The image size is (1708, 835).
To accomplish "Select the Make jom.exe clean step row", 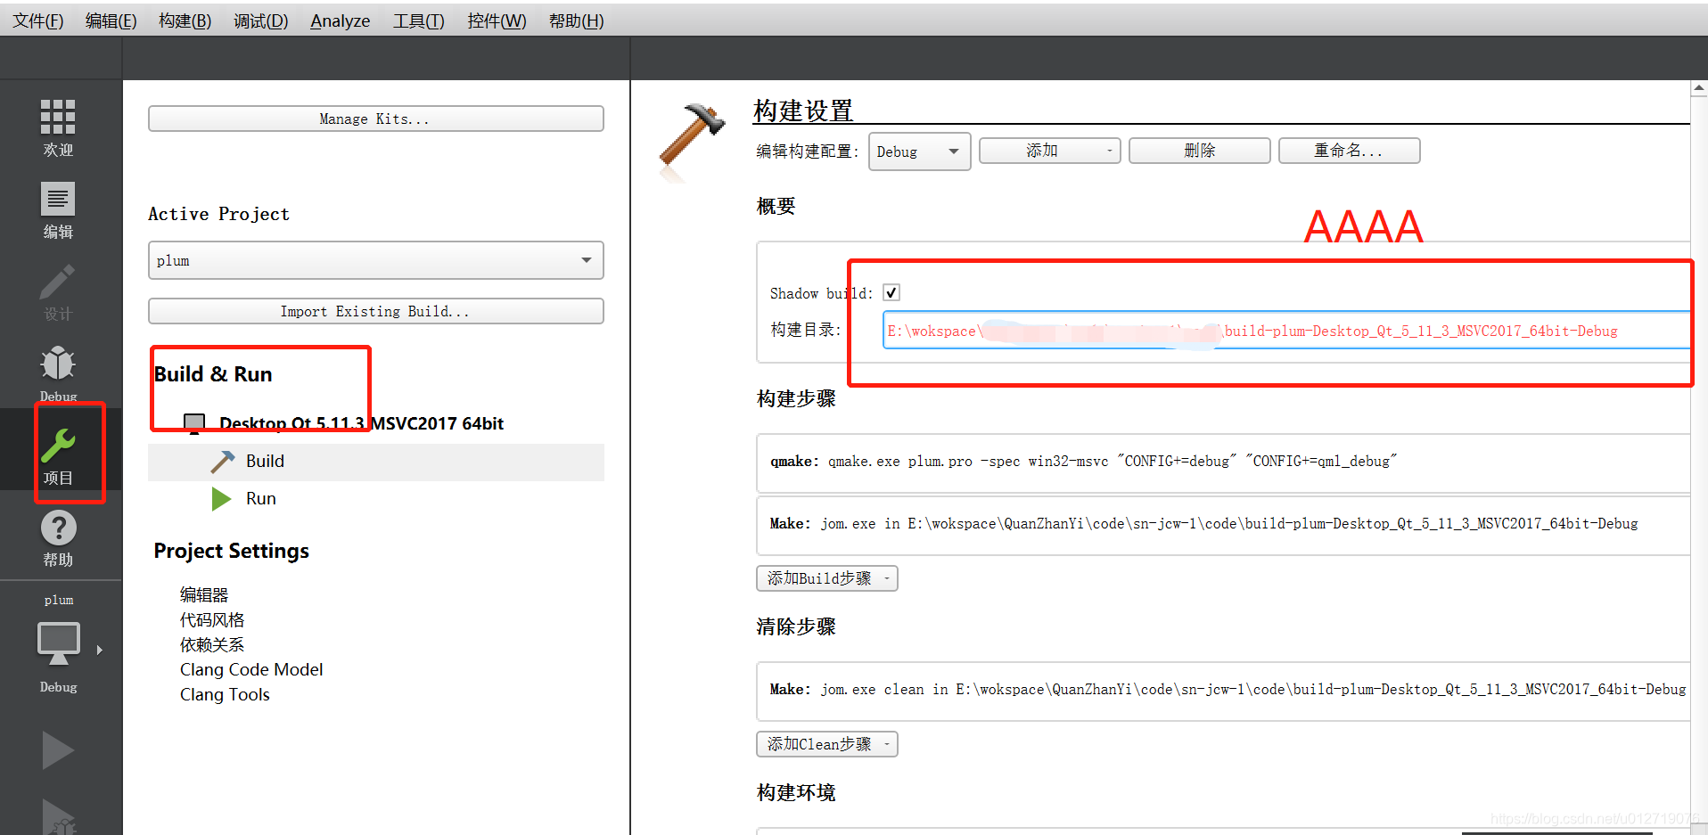I will pyautogui.click(x=1223, y=691).
